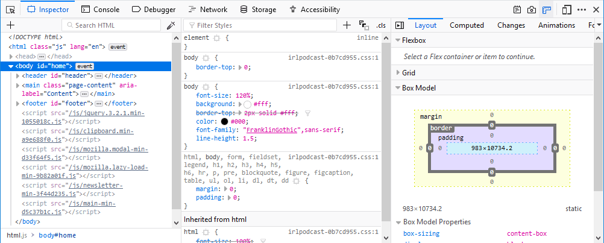The image size is (604, 243).
Task: Open the black color swatch
Action: pyautogui.click(x=225, y=122)
